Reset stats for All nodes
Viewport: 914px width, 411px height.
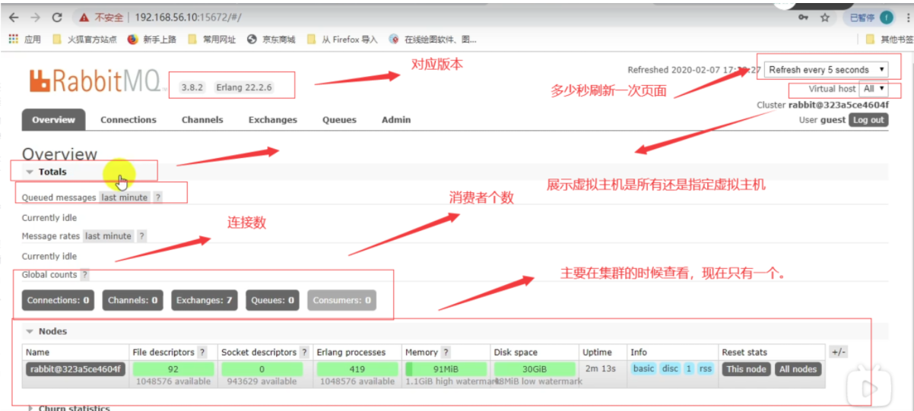[x=798, y=369]
